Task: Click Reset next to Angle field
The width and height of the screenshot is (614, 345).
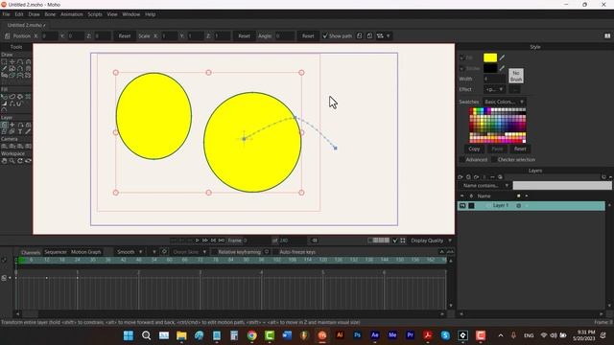Action: pos(308,35)
